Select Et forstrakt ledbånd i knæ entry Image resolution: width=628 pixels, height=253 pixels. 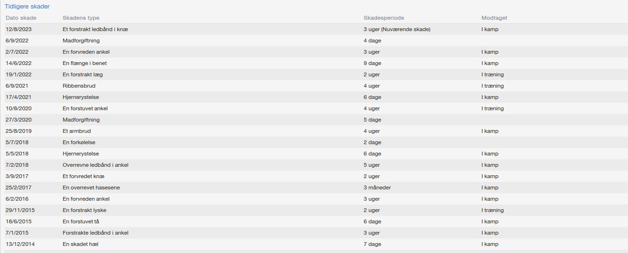[95, 29]
